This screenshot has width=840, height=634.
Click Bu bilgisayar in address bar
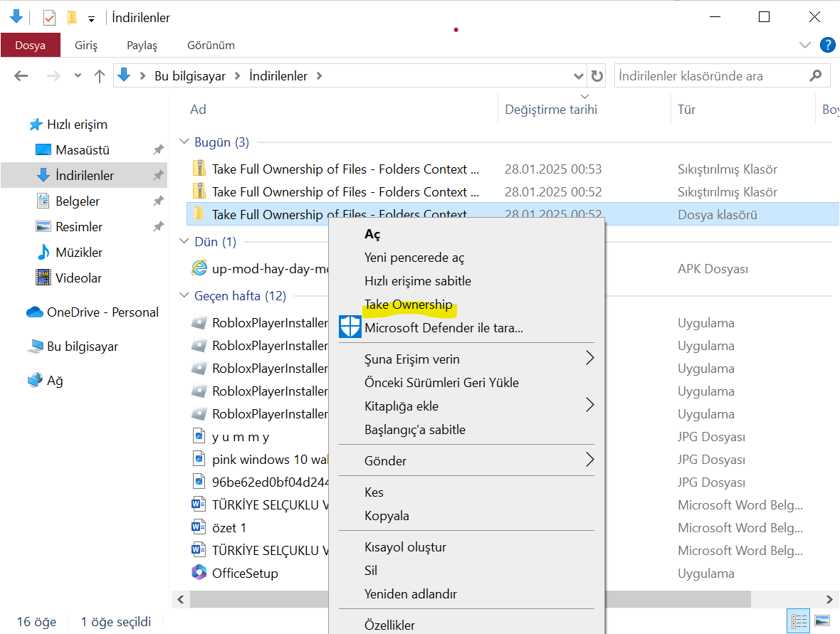point(190,76)
